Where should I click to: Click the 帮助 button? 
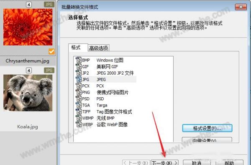229,162
